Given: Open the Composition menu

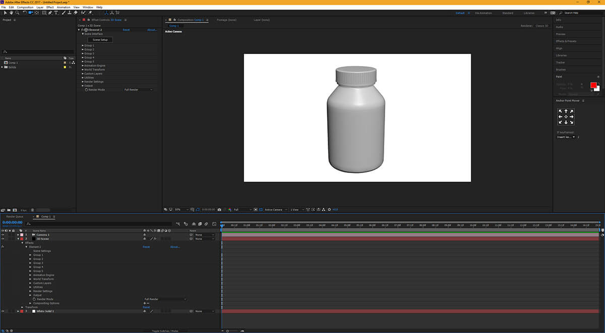Looking at the screenshot, I should tap(25, 7).
